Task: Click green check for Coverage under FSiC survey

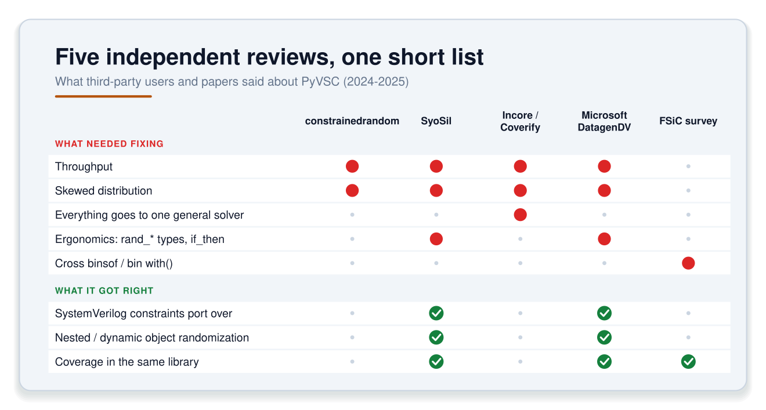Action: [x=688, y=362]
